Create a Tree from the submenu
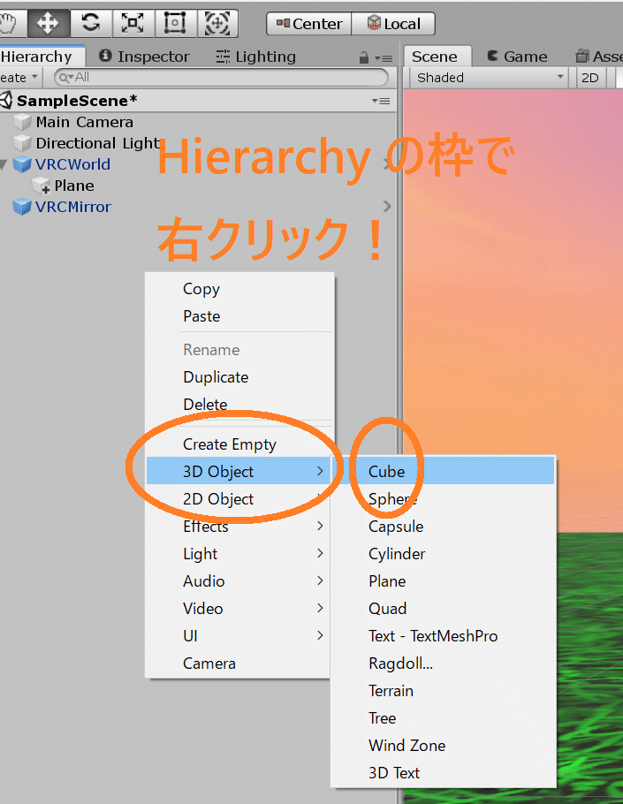Screen dimensions: 623x804 [x=444, y=717]
